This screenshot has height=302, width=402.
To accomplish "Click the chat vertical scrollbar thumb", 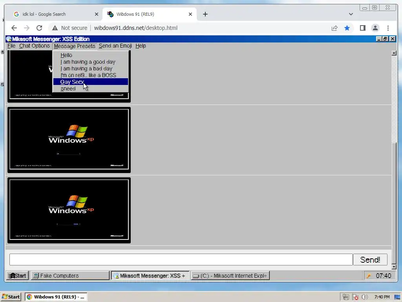I will (x=394, y=203).
